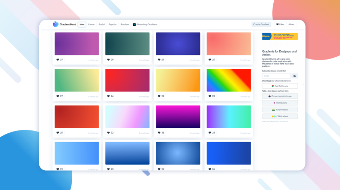Open the purple-to-pink gradient swatch
Image resolution: width=340 pixels, height=190 pixels.
(77, 44)
